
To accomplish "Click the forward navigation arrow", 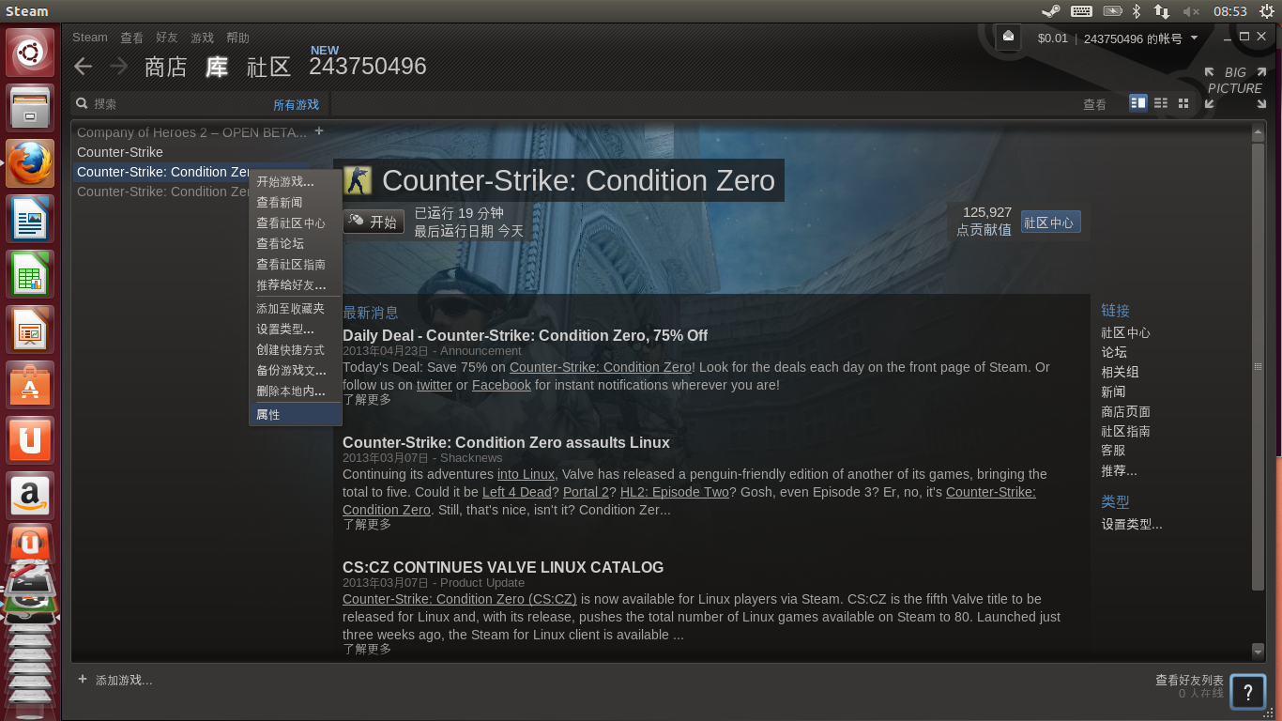I will click(x=118, y=66).
